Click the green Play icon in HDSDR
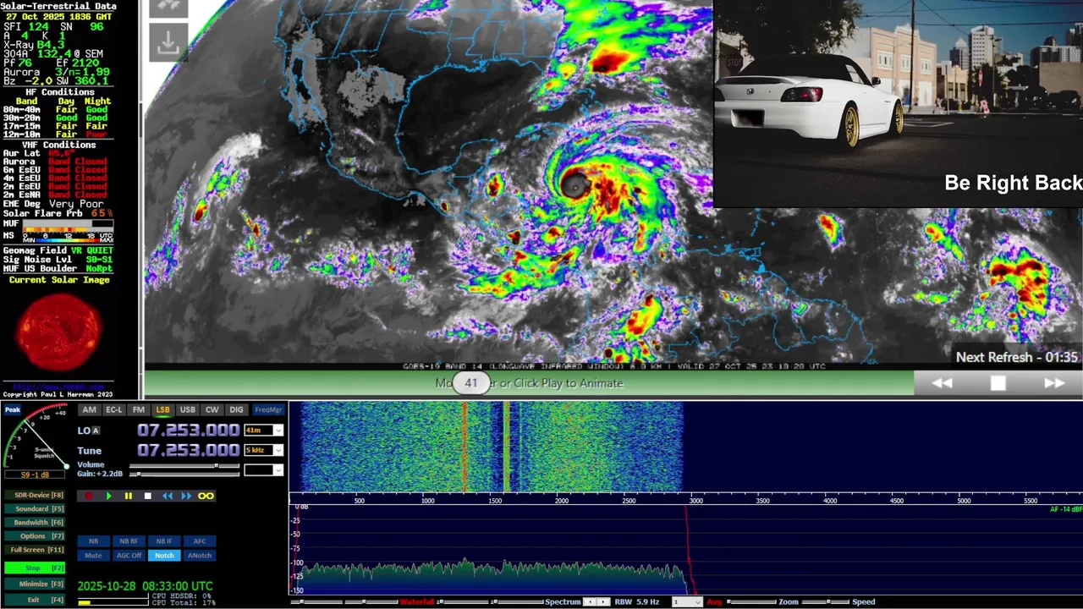Viewport: 1083px width, 609px height. [109, 496]
